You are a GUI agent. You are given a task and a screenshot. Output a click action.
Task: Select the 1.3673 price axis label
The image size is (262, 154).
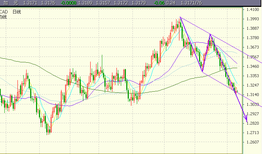coord(253,47)
